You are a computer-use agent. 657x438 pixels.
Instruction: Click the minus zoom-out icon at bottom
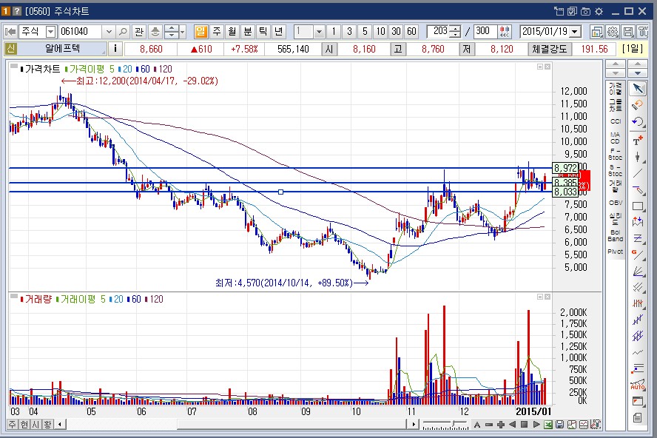(489, 425)
